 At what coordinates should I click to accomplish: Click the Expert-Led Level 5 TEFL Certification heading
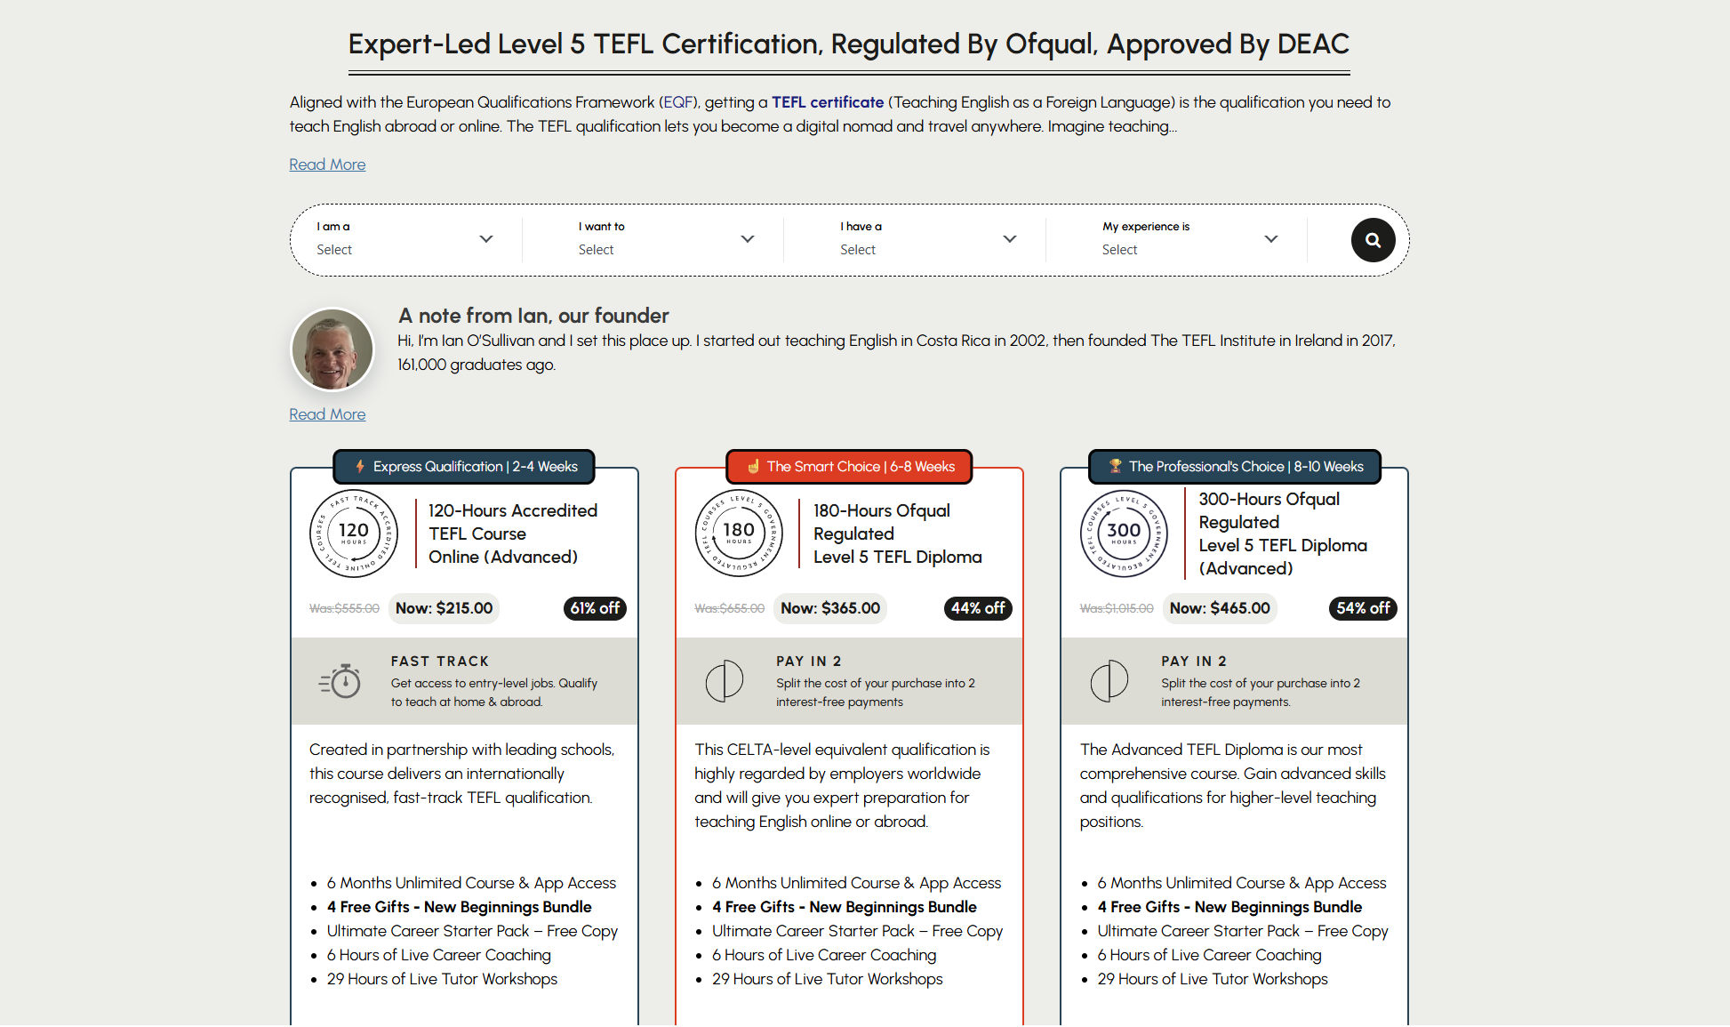(x=849, y=44)
